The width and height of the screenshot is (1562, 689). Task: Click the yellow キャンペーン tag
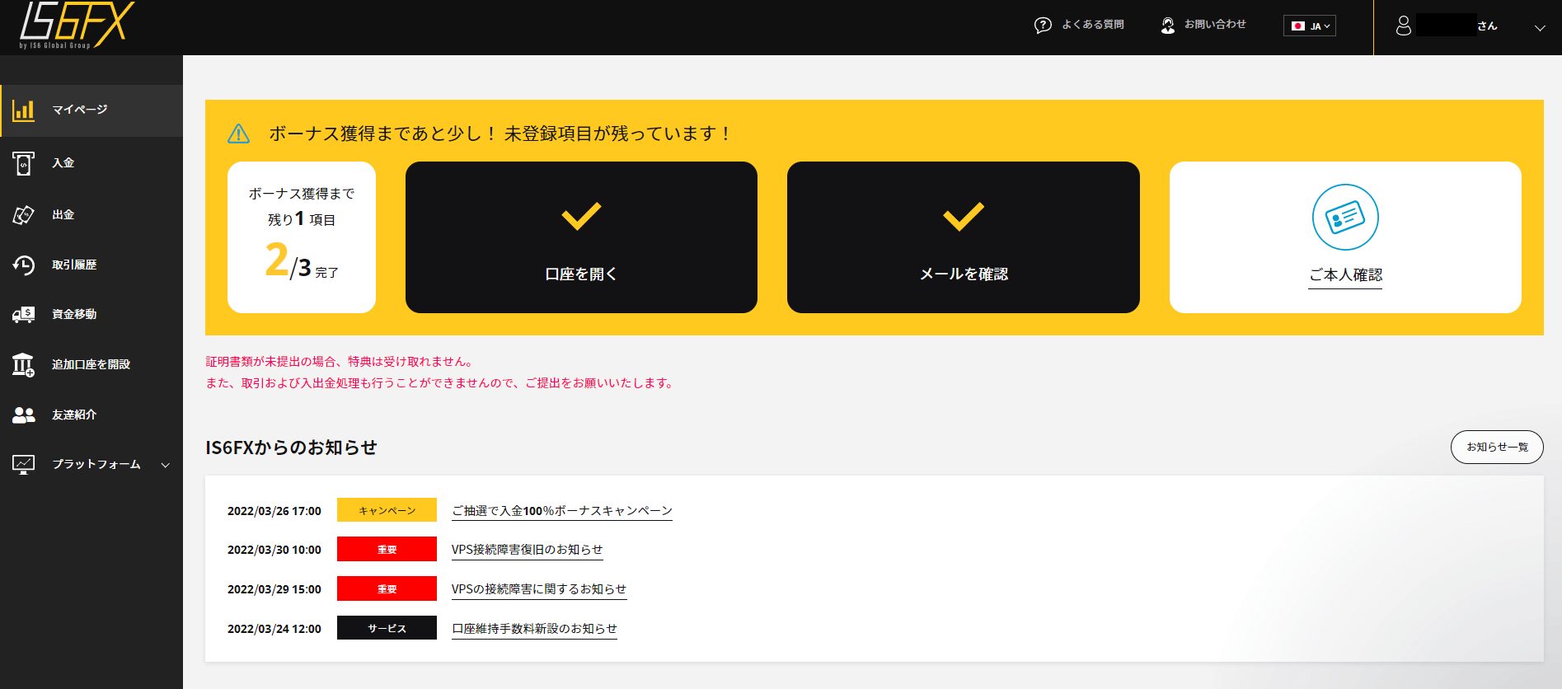coord(387,510)
